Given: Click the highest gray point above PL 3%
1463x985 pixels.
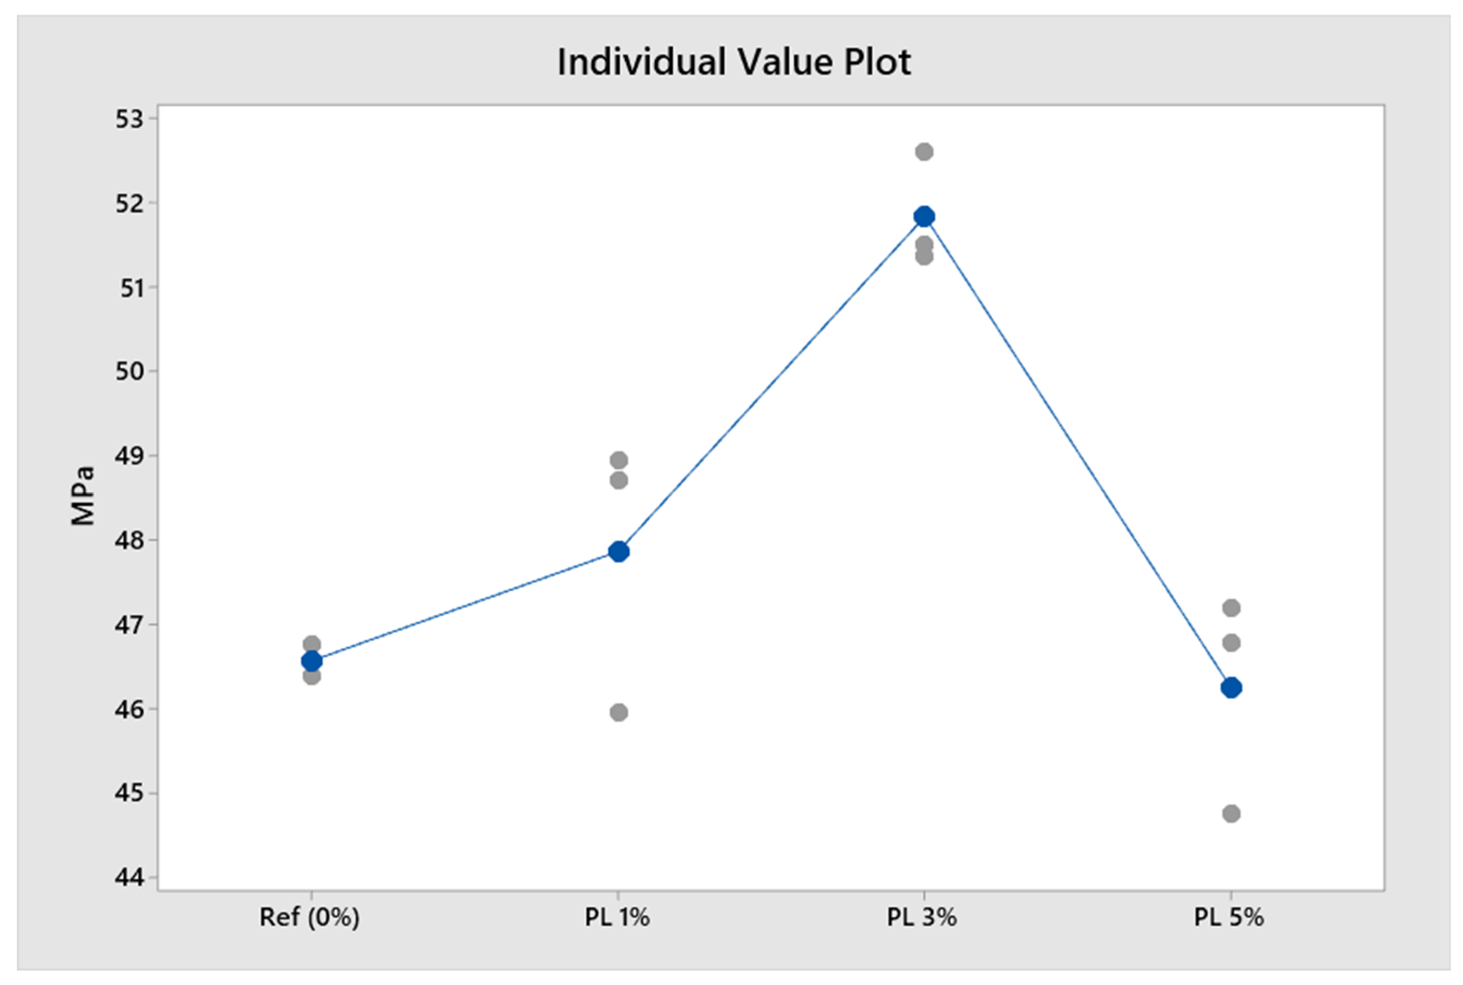Looking at the screenshot, I should 924,152.
